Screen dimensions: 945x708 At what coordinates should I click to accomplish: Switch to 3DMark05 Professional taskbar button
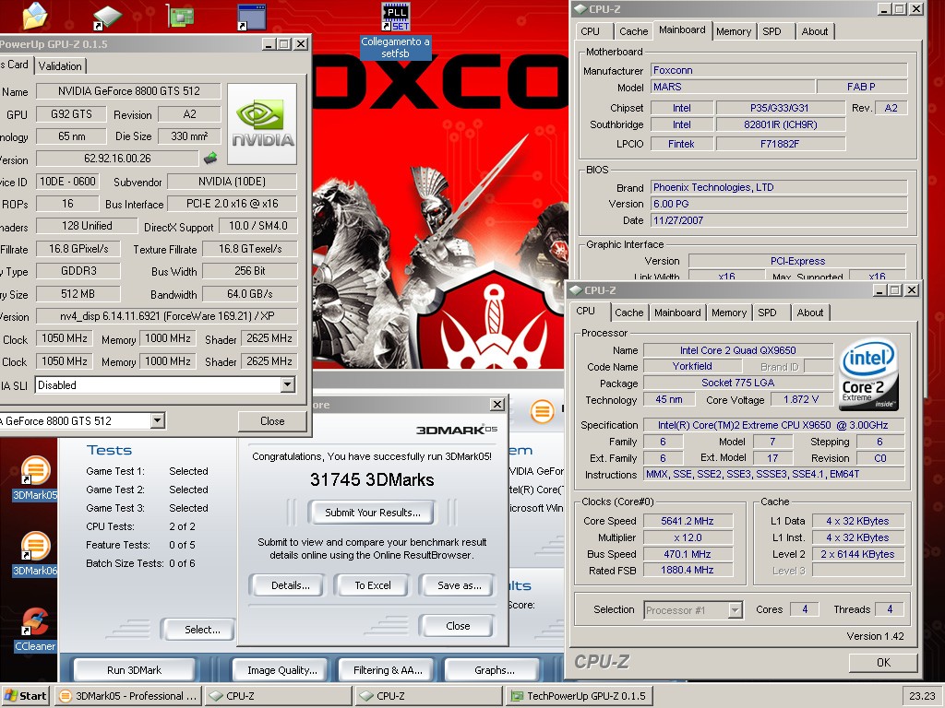pyautogui.click(x=127, y=696)
